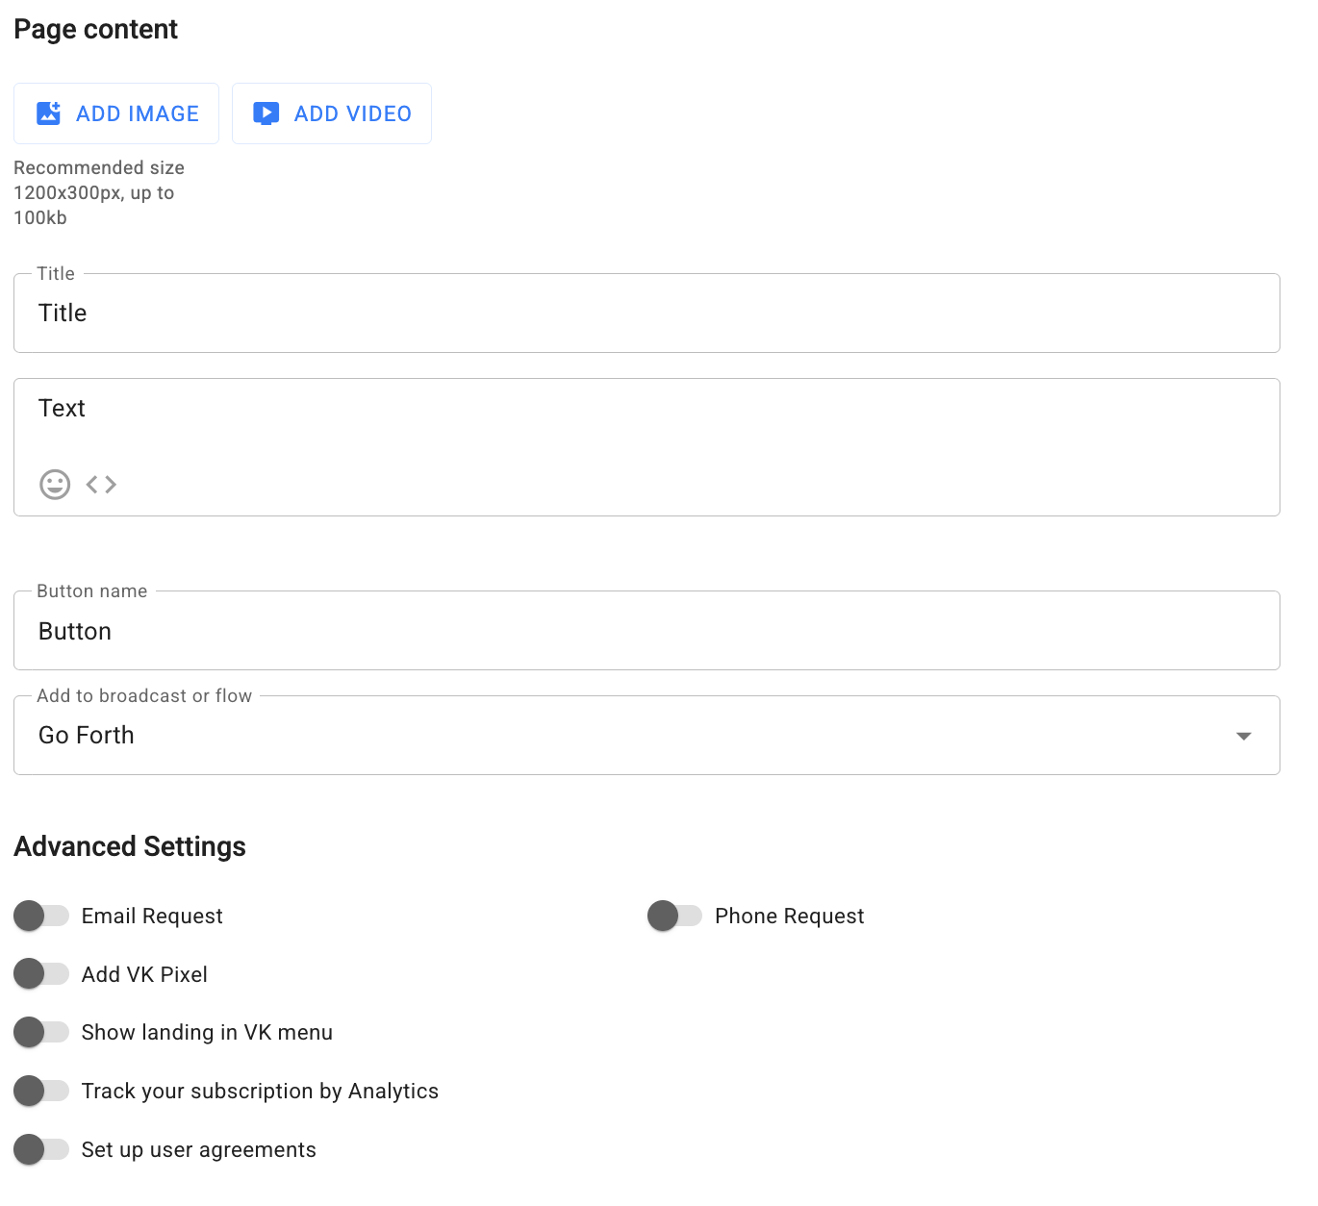The height and width of the screenshot is (1206, 1318).
Task: Enable Show landing in VK menu
Action: click(41, 1032)
